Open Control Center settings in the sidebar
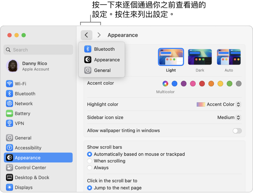Image resolution: width=253 pixels, height=193 pixels. tap(38, 168)
